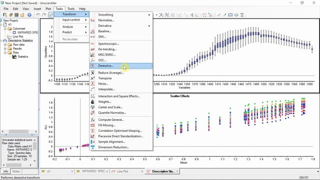The width and height of the screenshot is (320, 180).
Task: Switch to the INFRARED SPEC tab
Action: (x=92, y=171)
